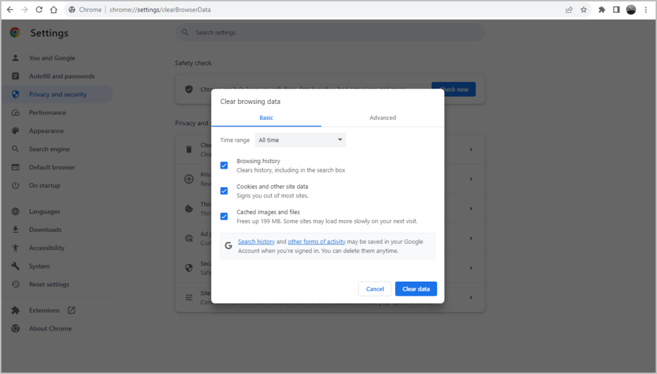Click the Accessibility figure icon
The image size is (657, 374).
15,248
